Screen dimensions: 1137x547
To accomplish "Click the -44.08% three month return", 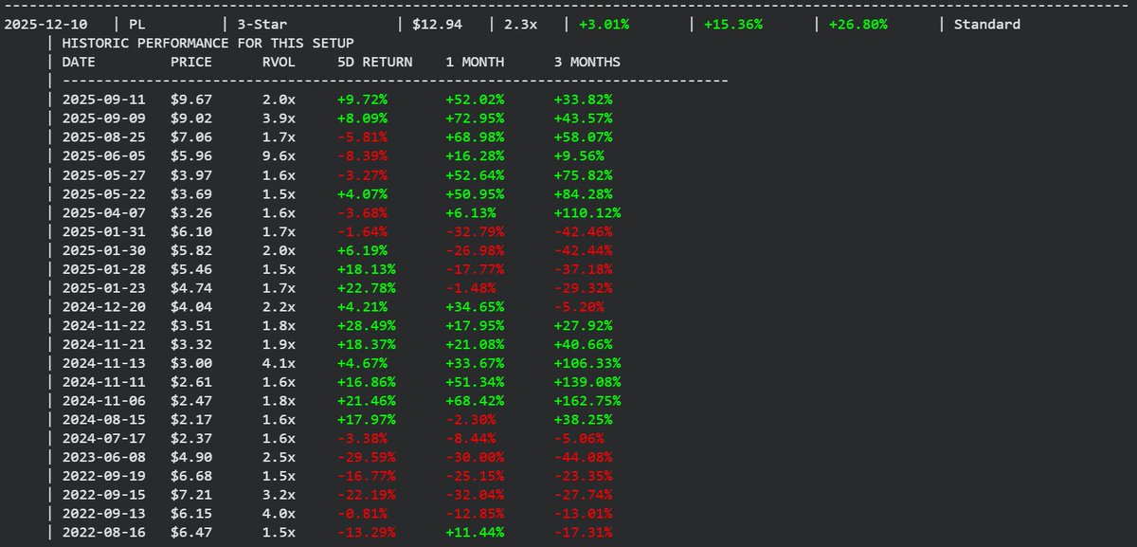I will pyautogui.click(x=584, y=457).
